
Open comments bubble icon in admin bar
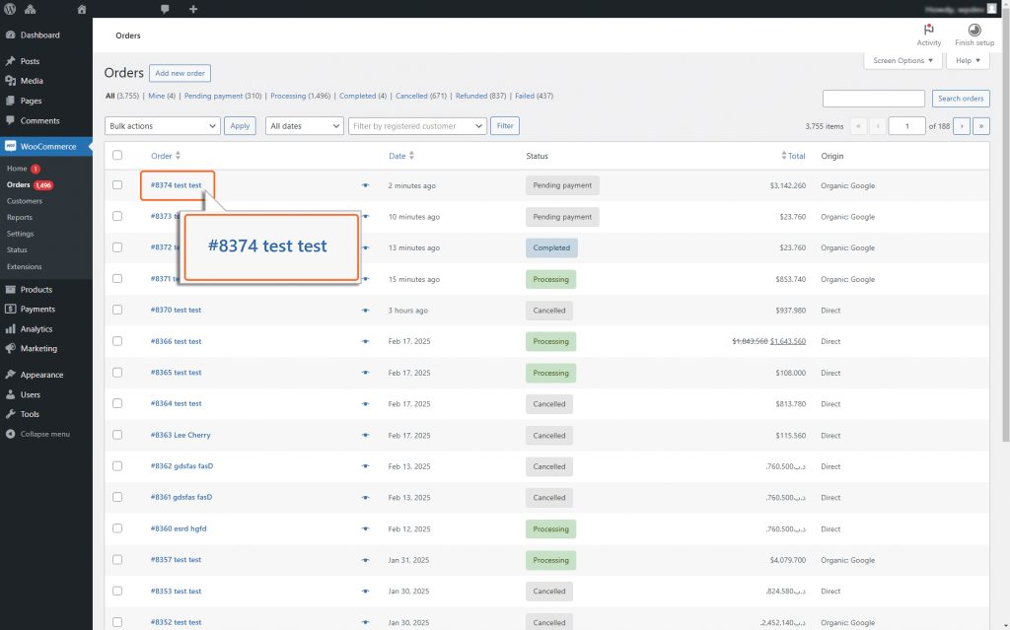[x=165, y=9]
